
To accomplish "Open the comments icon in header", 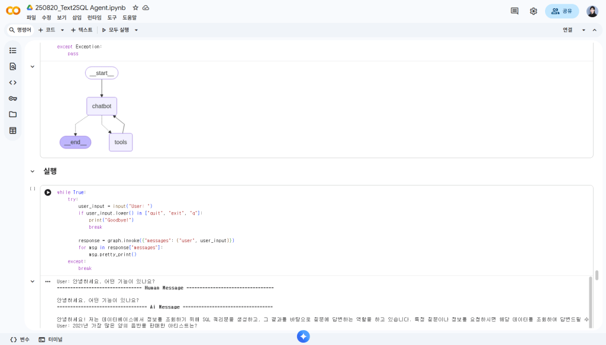I will pyautogui.click(x=514, y=11).
